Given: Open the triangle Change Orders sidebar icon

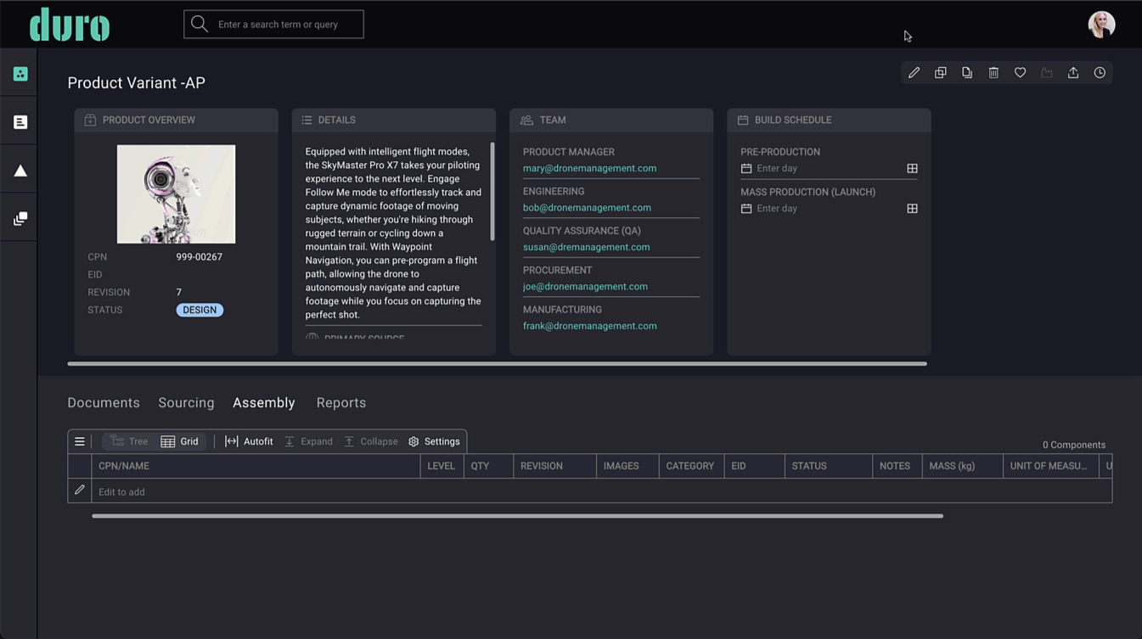Looking at the screenshot, I should click(x=20, y=170).
